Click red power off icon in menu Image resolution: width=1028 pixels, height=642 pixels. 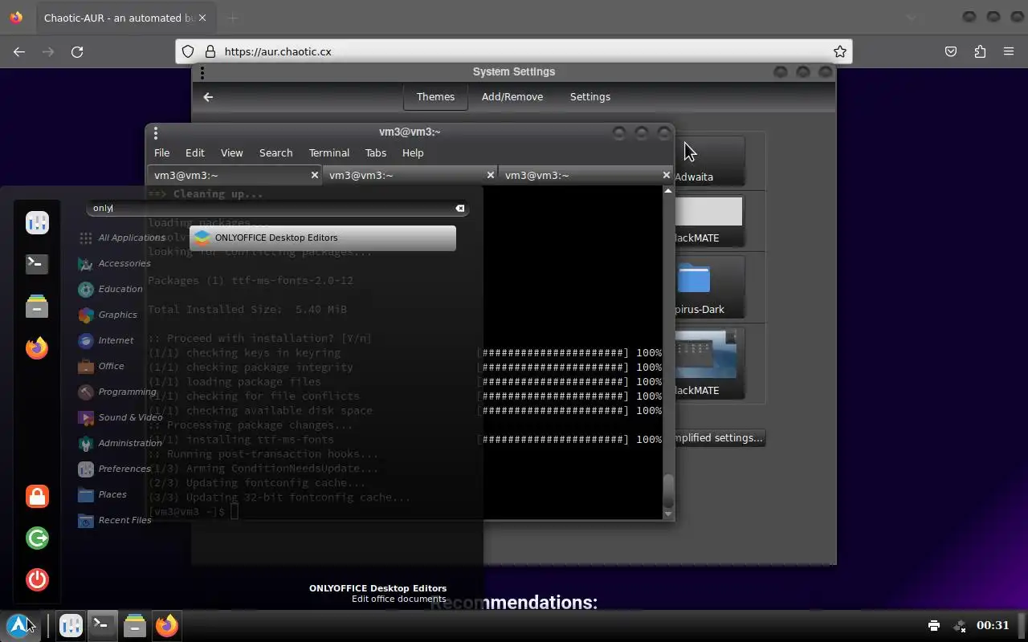(37, 579)
